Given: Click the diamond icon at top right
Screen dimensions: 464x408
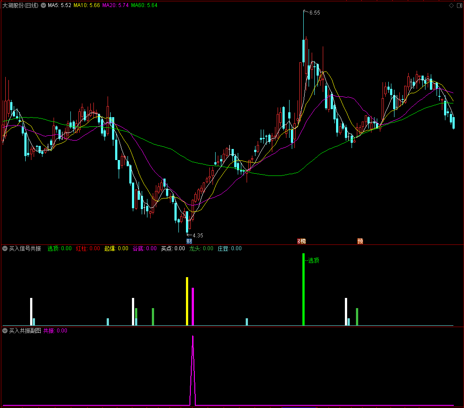Looking at the screenshot, I should click(x=451, y=5).
